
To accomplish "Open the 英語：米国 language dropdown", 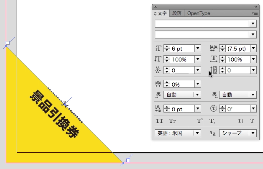I will click(178, 133).
